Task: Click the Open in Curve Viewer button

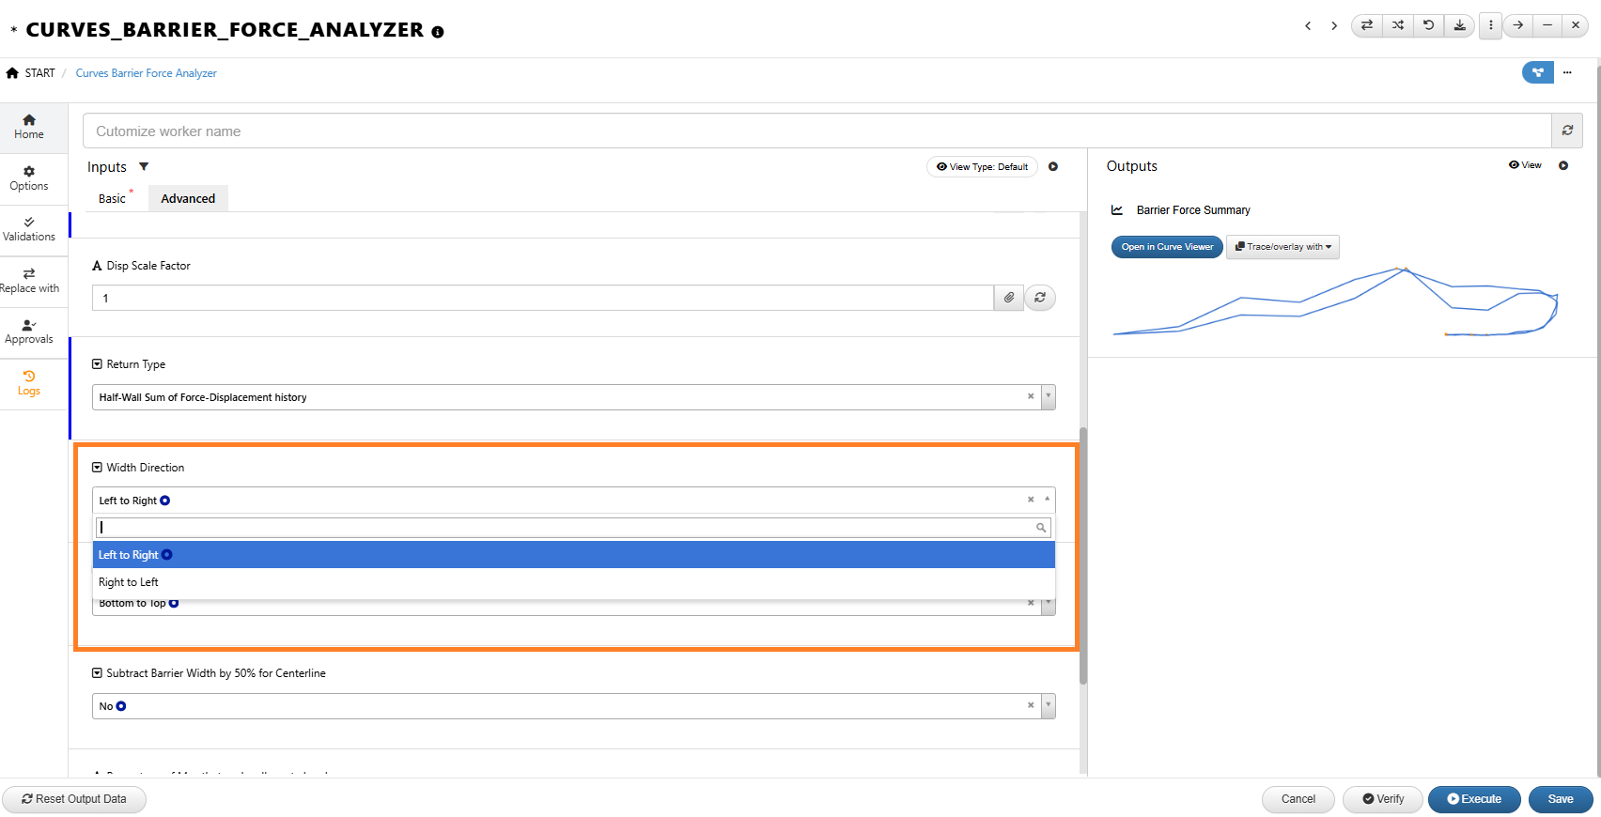Action: 1167,247
